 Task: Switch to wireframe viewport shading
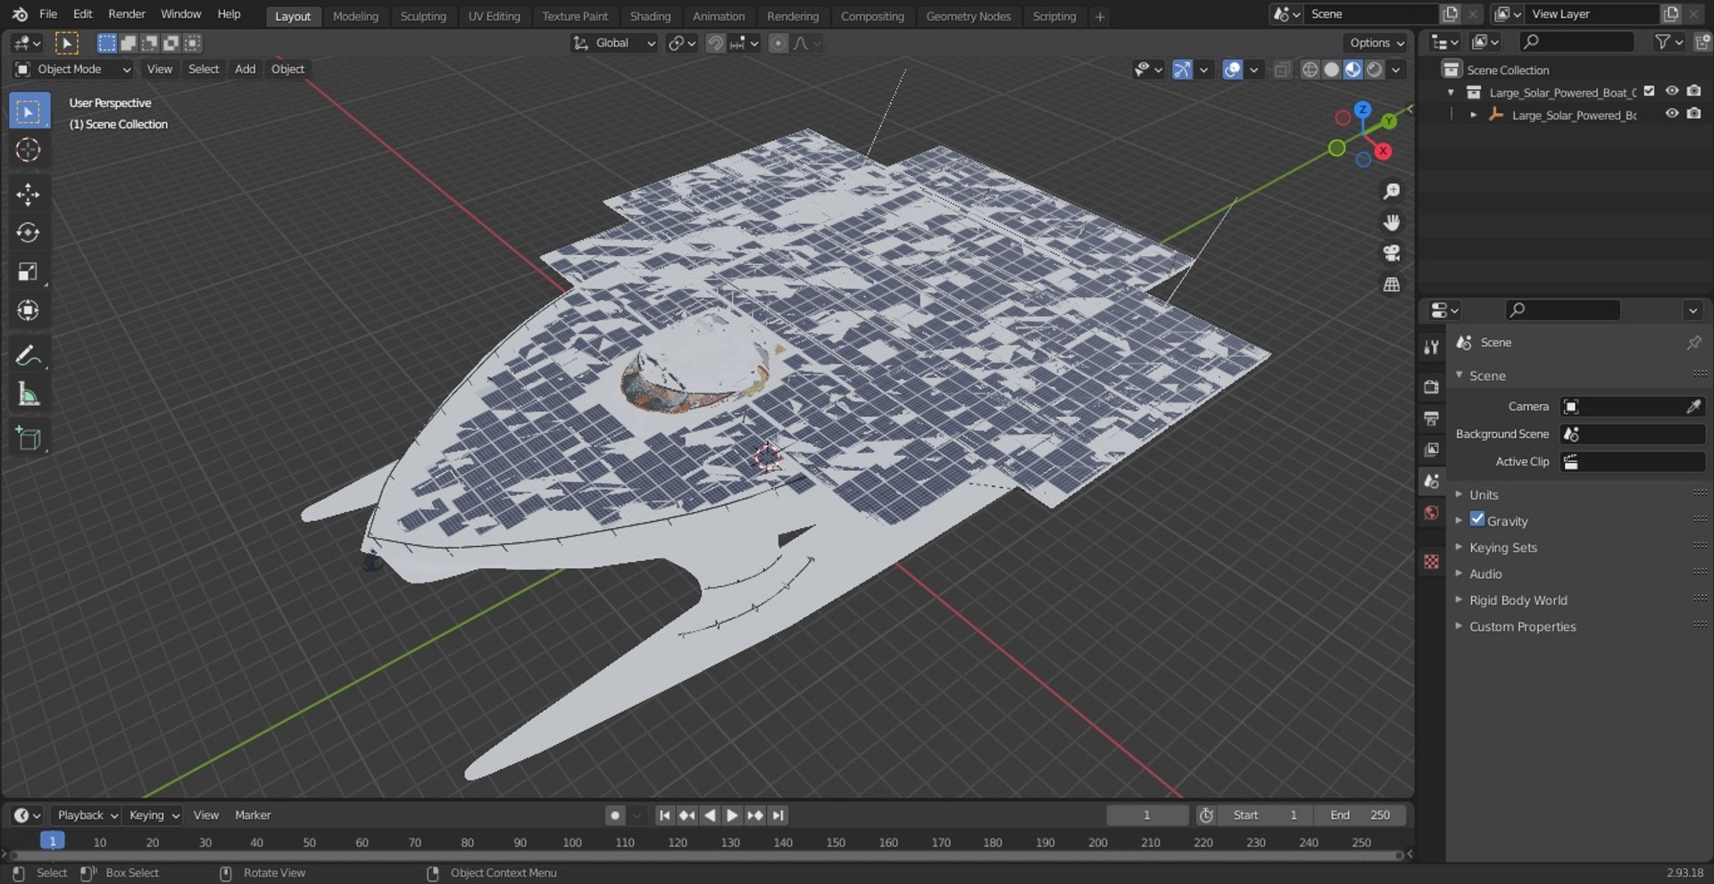[x=1310, y=70]
